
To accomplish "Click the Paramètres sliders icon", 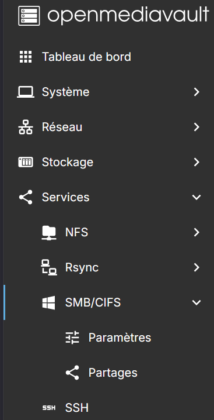I will click(72, 338).
